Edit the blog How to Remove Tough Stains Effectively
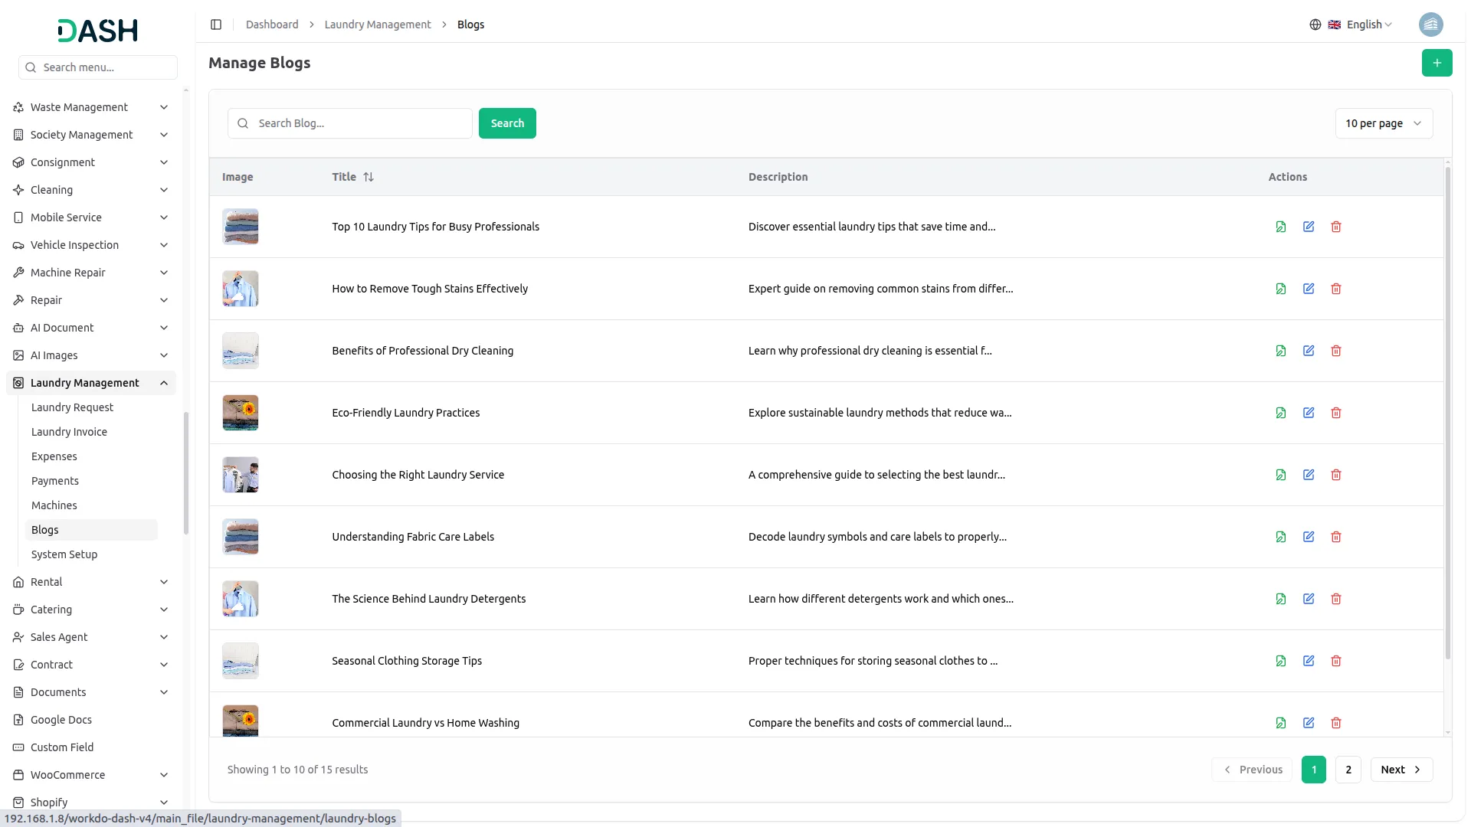1471x827 pixels. point(1308,289)
